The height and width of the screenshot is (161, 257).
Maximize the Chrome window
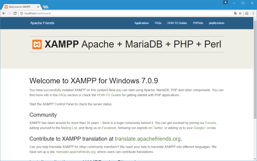coord(243,3)
